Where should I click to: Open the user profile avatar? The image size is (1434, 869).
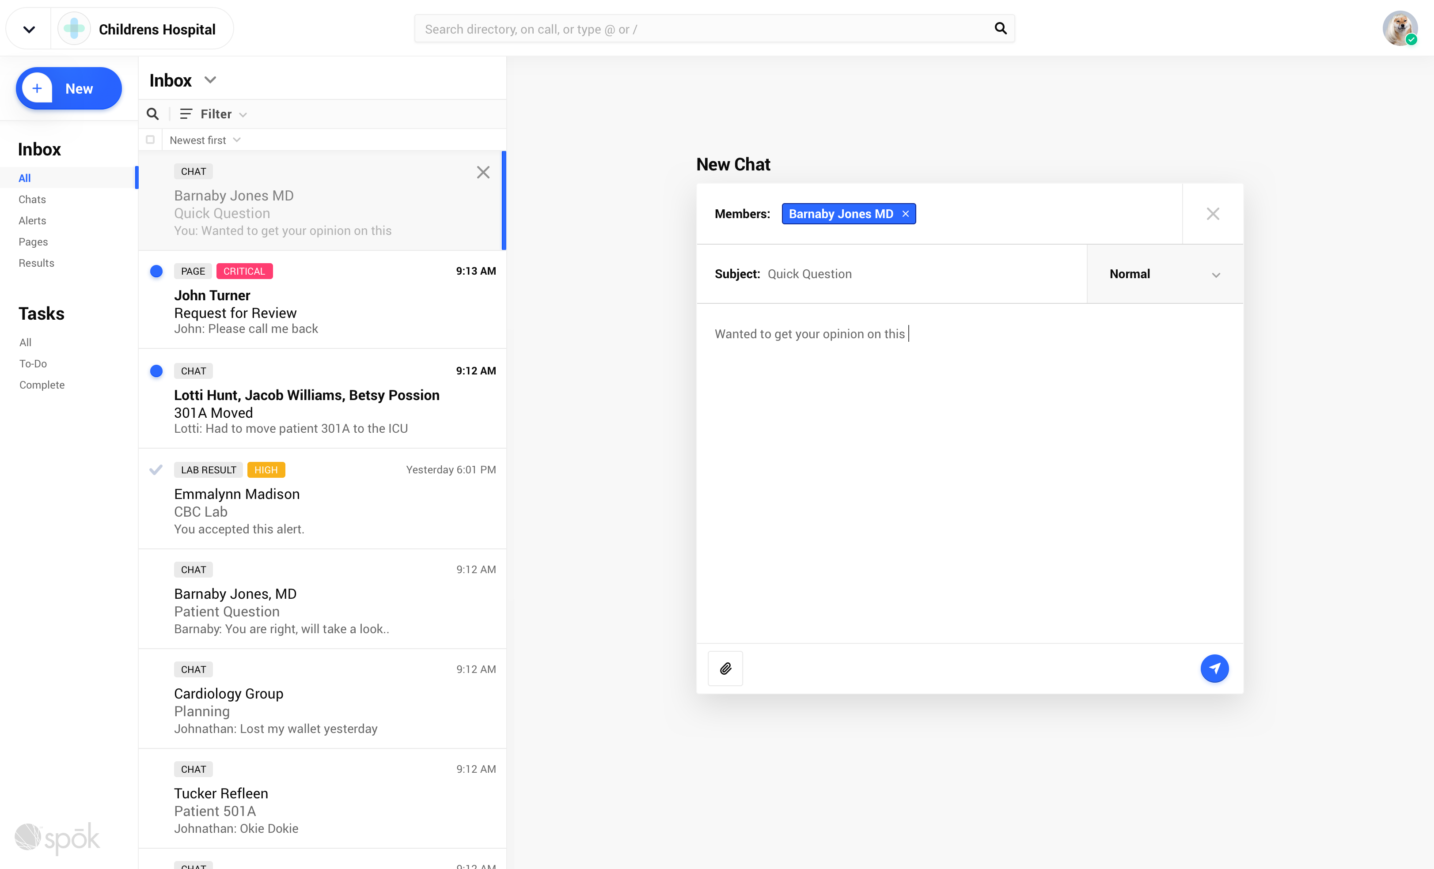(x=1400, y=29)
